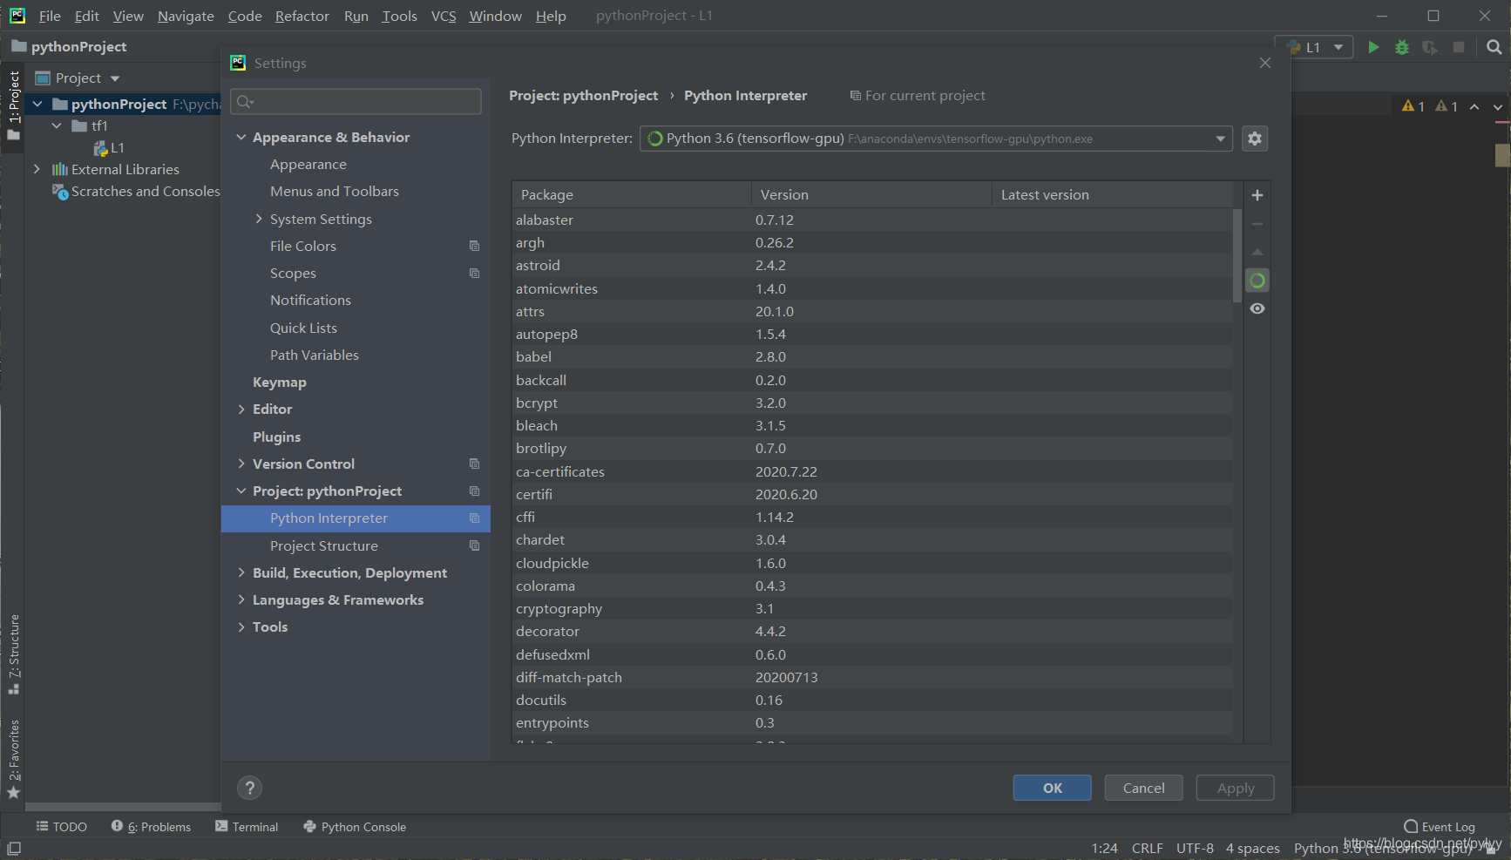Click the package list scrollbar
Image resolution: width=1511 pixels, height=860 pixels.
click(x=1237, y=255)
